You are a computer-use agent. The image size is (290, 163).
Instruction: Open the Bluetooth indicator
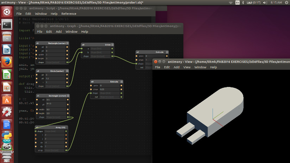coord(243,2)
